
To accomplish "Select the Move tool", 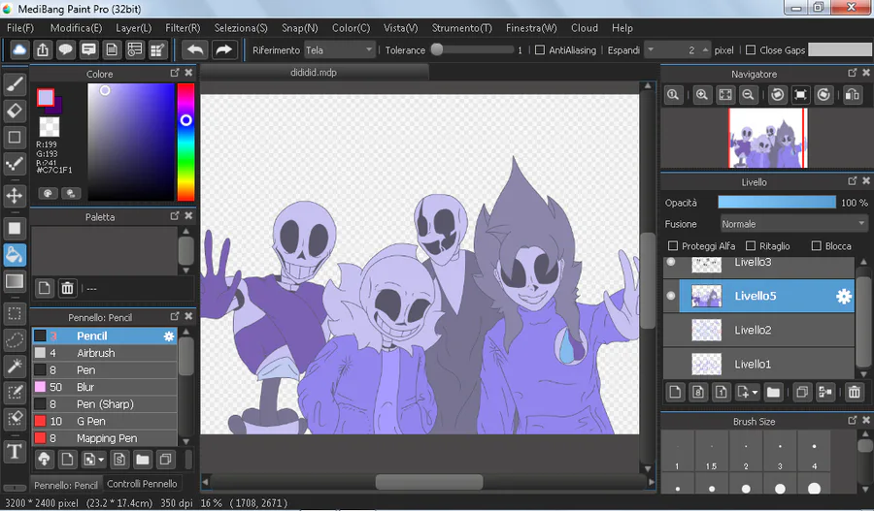I will coord(15,196).
